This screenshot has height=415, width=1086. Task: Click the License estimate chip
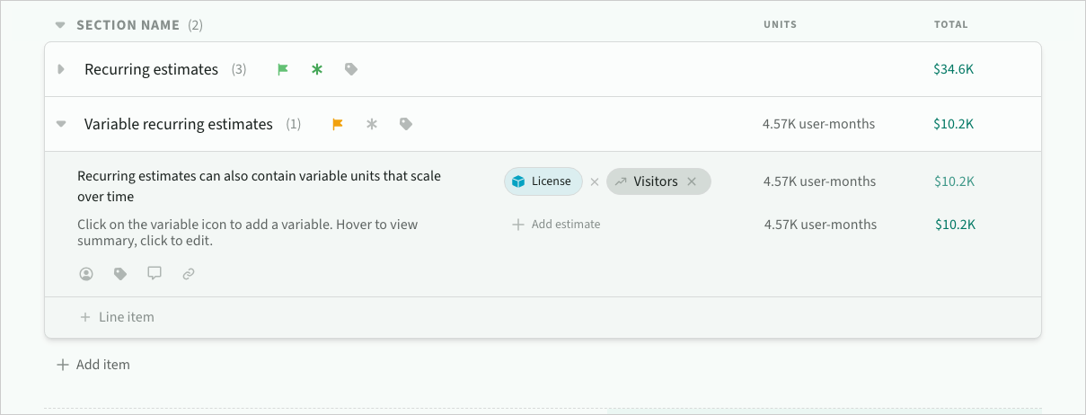pos(543,181)
